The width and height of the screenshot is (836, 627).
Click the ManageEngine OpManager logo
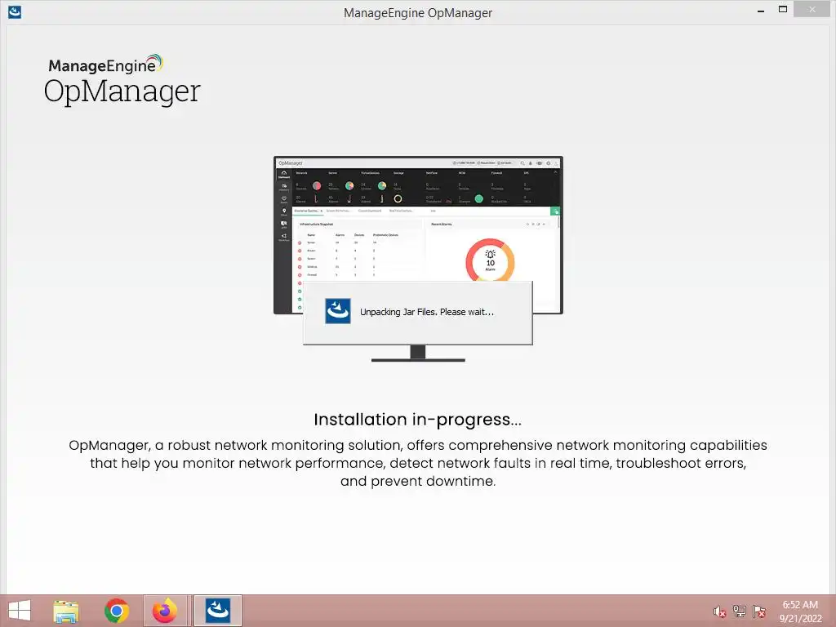(x=122, y=79)
